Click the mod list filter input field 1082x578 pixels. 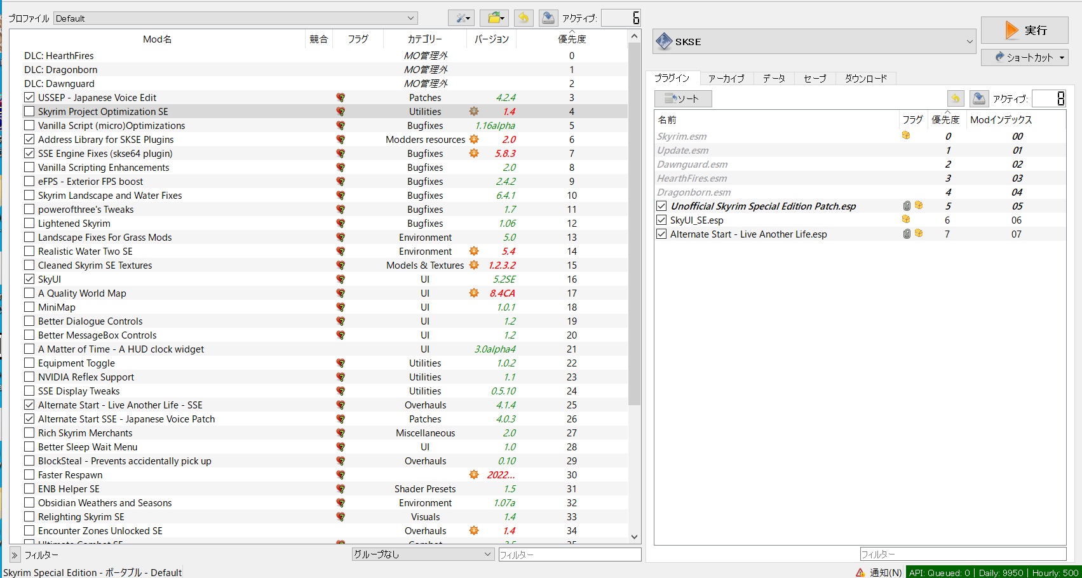(x=570, y=554)
